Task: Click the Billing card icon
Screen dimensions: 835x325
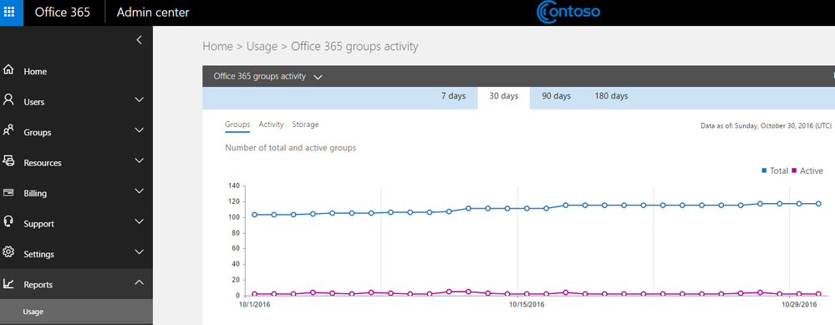Action: 8,192
